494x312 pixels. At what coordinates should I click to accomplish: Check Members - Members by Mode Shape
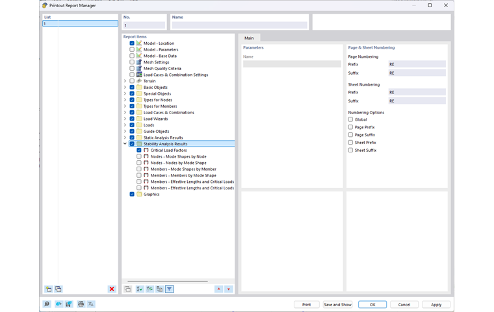tap(139, 175)
